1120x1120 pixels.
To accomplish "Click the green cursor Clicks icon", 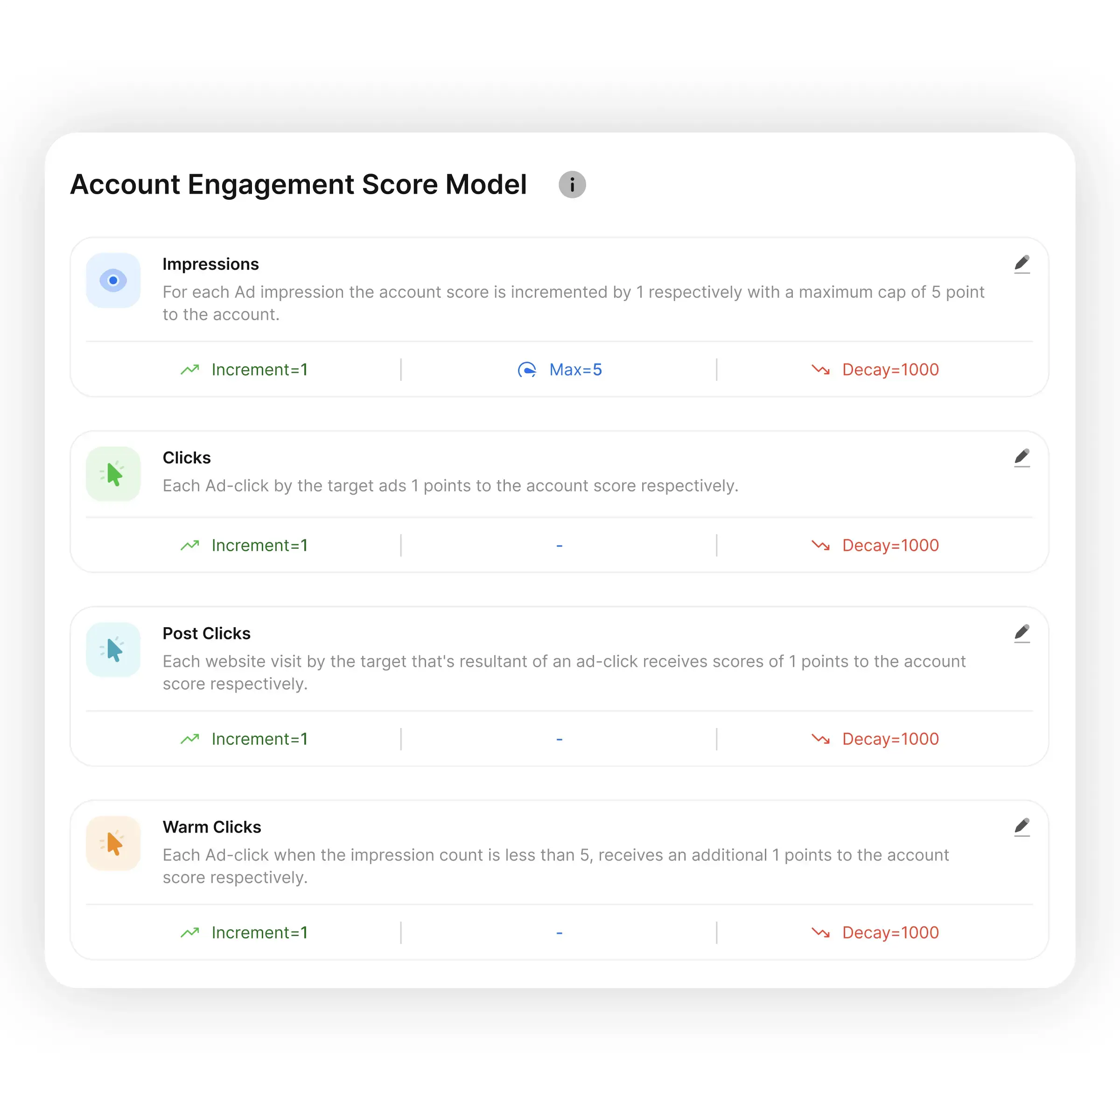I will click(x=113, y=474).
